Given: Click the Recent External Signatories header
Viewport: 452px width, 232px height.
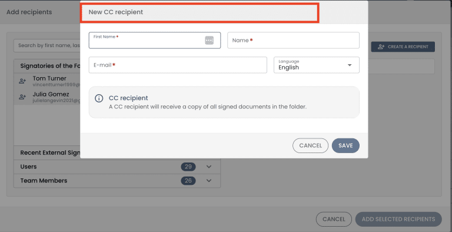Looking at the screenshot, I should pos(47,153).
